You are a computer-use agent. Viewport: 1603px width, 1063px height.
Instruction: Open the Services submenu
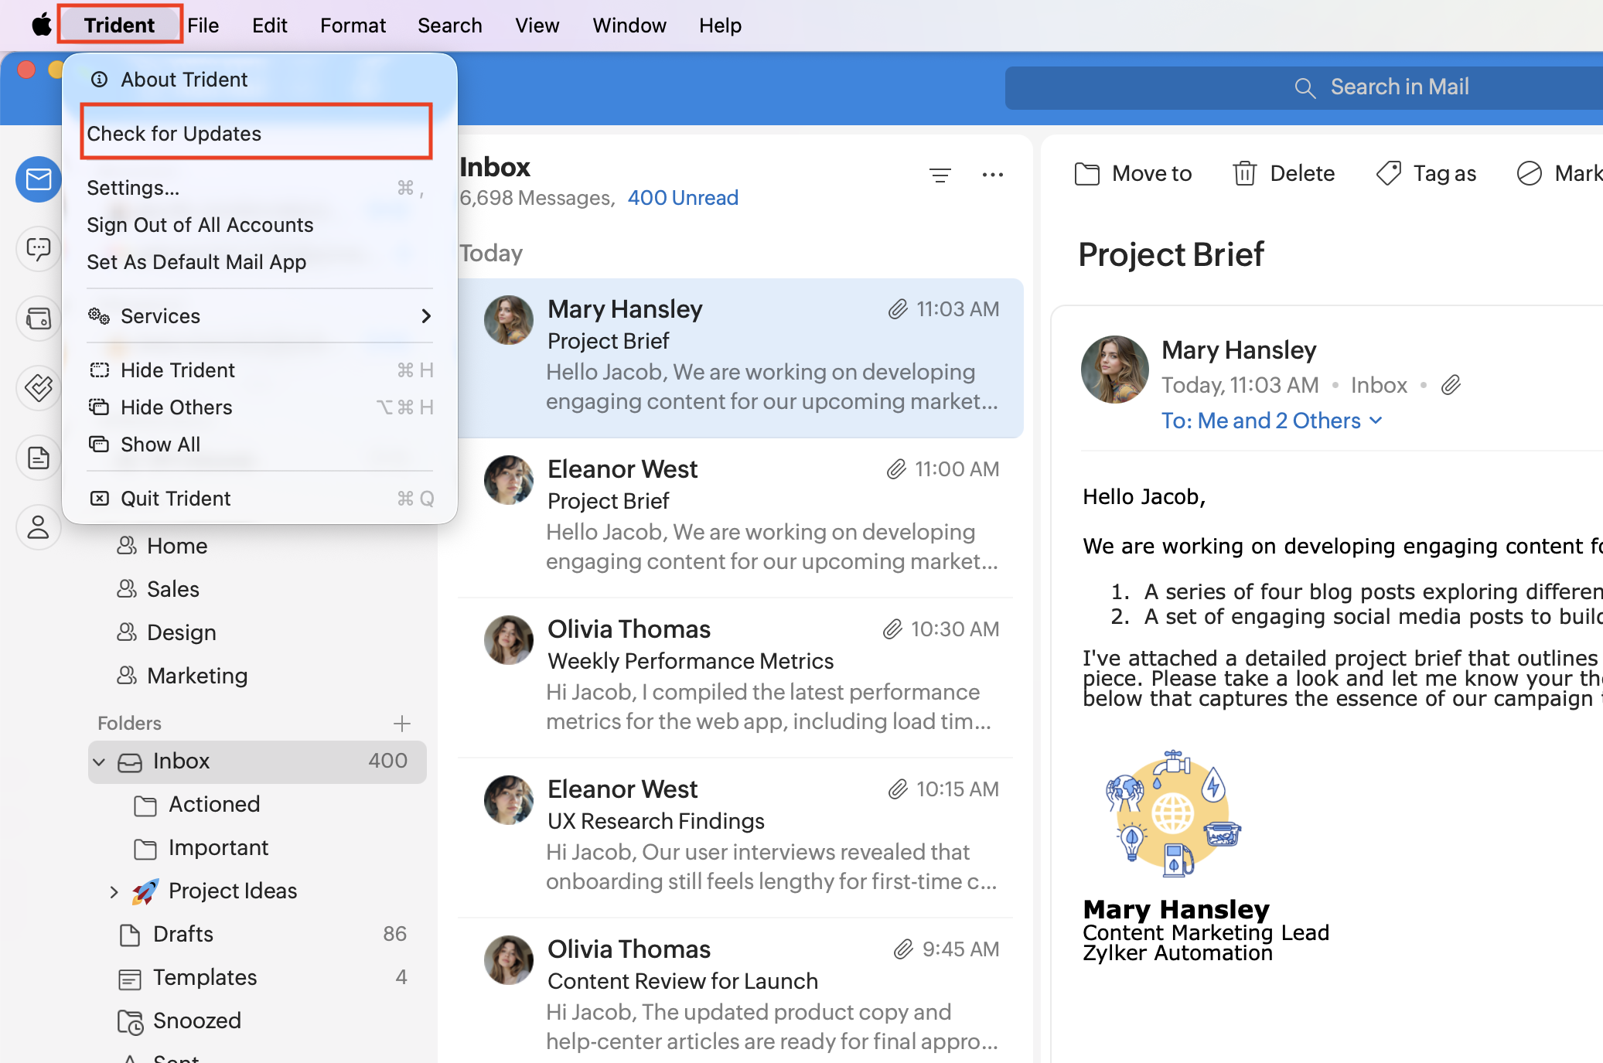(x=259, y=316)
